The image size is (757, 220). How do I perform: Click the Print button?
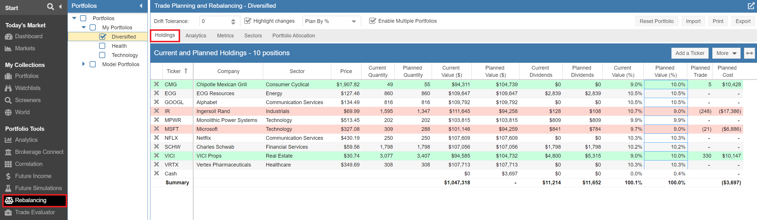click(x=718, y=21)
